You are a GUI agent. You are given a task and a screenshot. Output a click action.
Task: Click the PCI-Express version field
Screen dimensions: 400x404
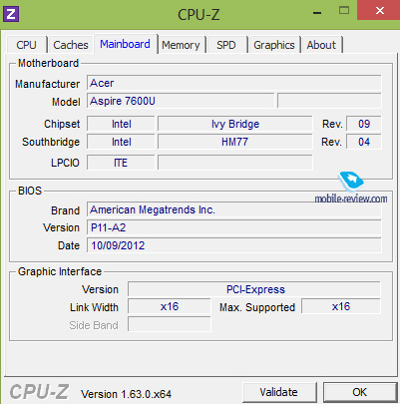point(254,289)
